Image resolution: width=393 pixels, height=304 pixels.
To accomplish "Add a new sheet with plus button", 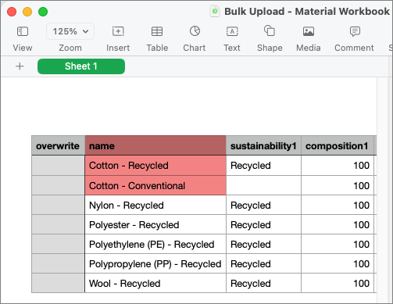I will (20, 66).
